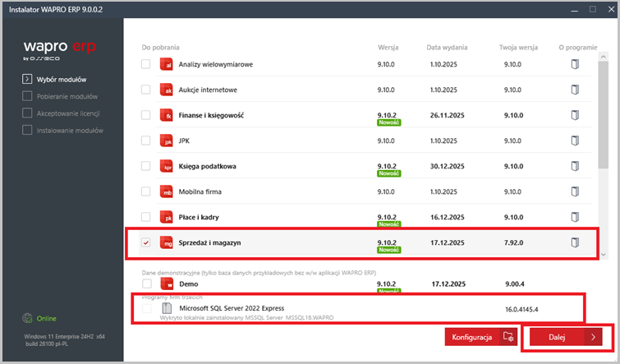Open info book icon for Finanse i księgowość

(576, 115)
